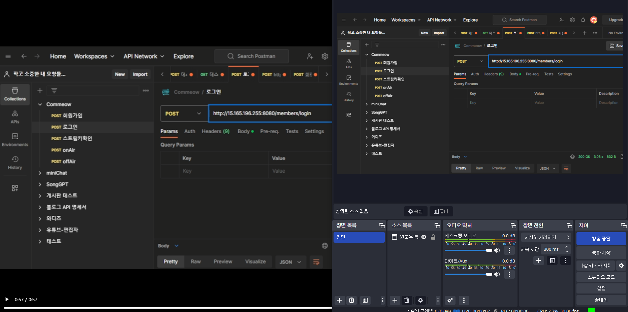The image size is (628, 312).
Task: Switch to Headers (9) tab in video player Postman
Action: tap(216, 131)
